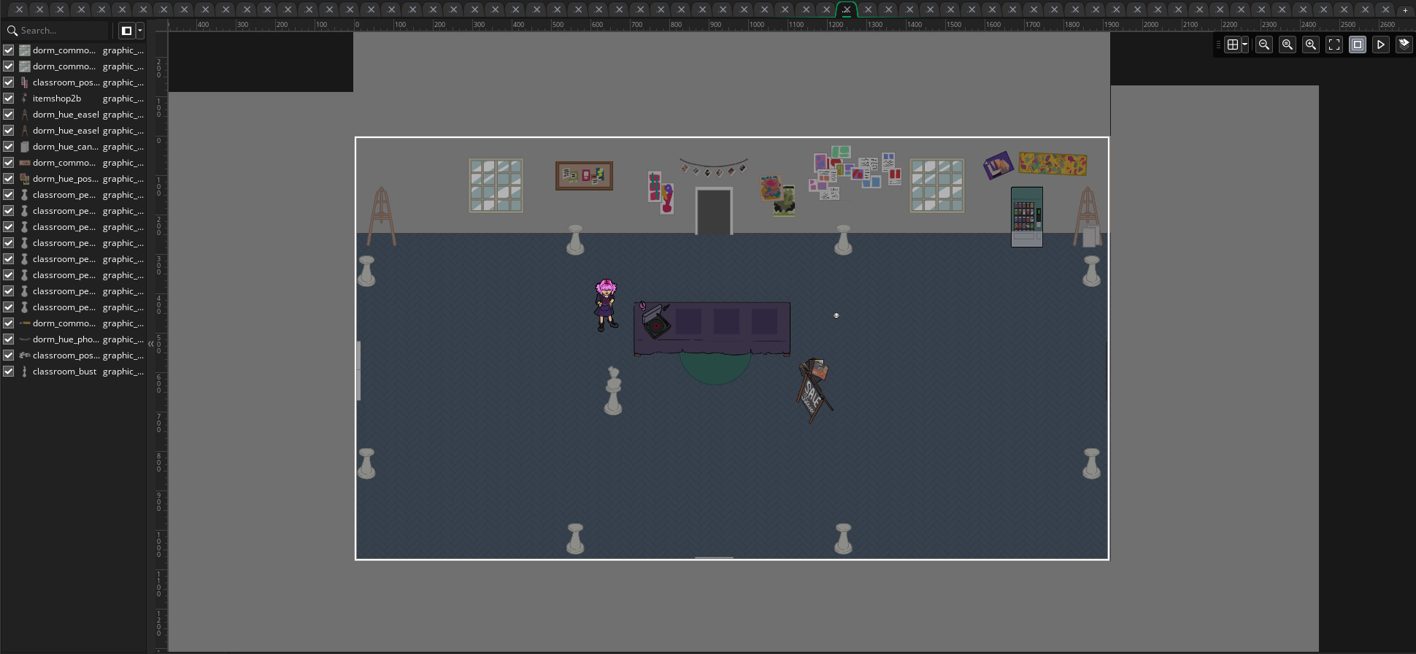Toggle the room grid icon
1416x654 pixels.
1233,45
